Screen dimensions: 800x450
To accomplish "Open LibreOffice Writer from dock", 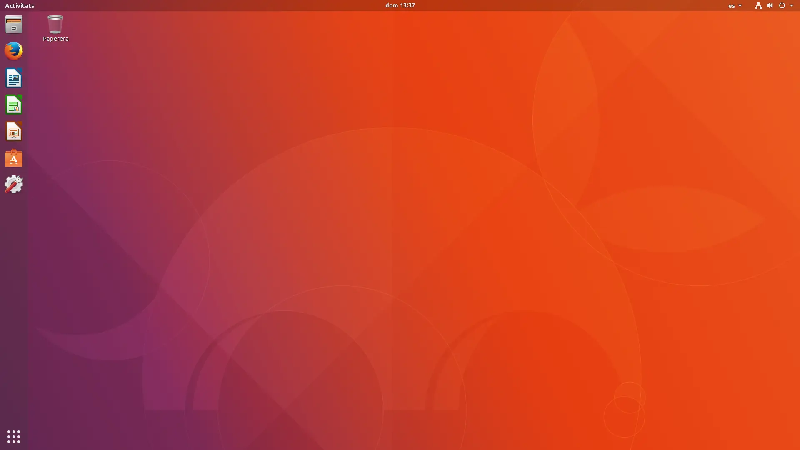I will pos(14,78).
